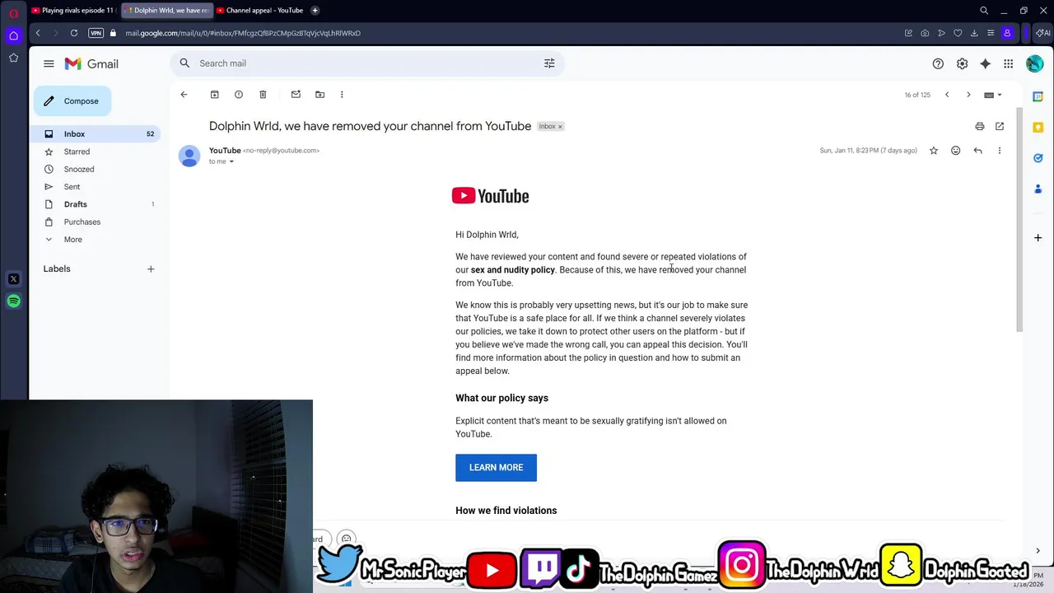
Task: View the older email arrow
Action: point(968,95)
